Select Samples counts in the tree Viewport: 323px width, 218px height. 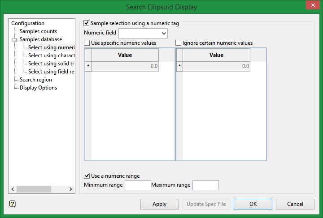point(38,31)
